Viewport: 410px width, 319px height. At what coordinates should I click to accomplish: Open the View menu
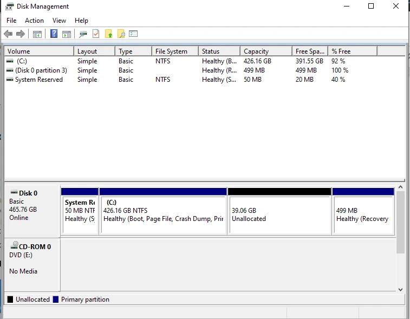pos(59,21)
